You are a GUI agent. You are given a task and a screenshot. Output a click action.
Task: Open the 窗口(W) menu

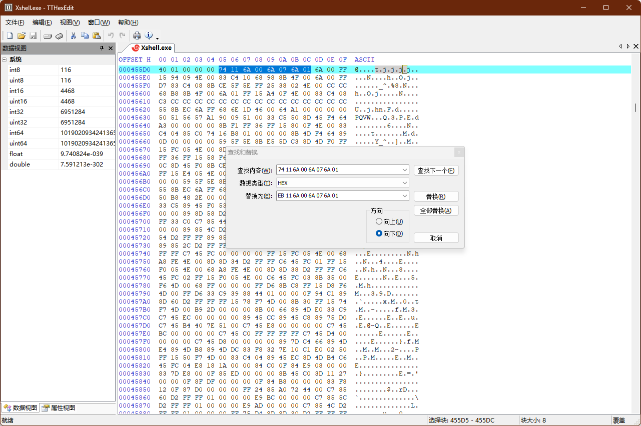tap(99, 22)
